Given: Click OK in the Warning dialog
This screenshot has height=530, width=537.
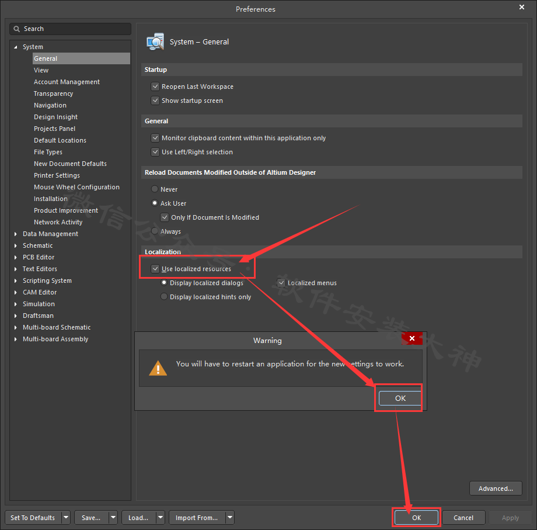Looking at the screenshot, I should (400, 398).
